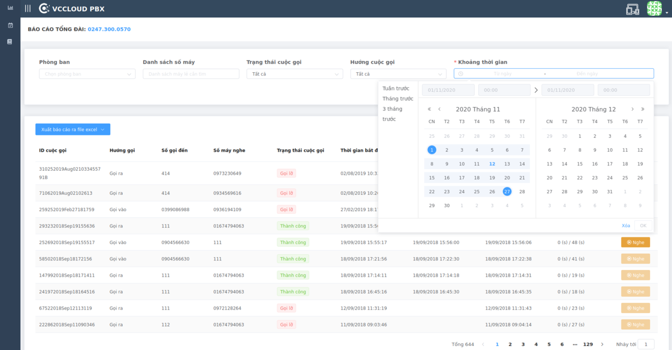Click the more pages ellipsis in pagination
Image resolution: width=672 pixels, height=350 pixels.
click(x=575, y=344)
